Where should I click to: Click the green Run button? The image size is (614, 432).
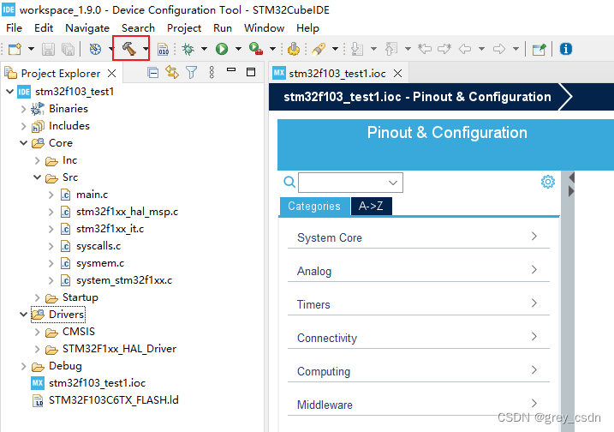(x=222, y=49)
